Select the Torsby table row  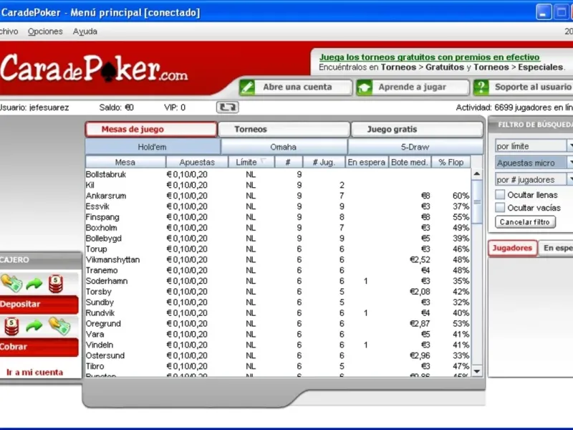click(x=278, y=292)
